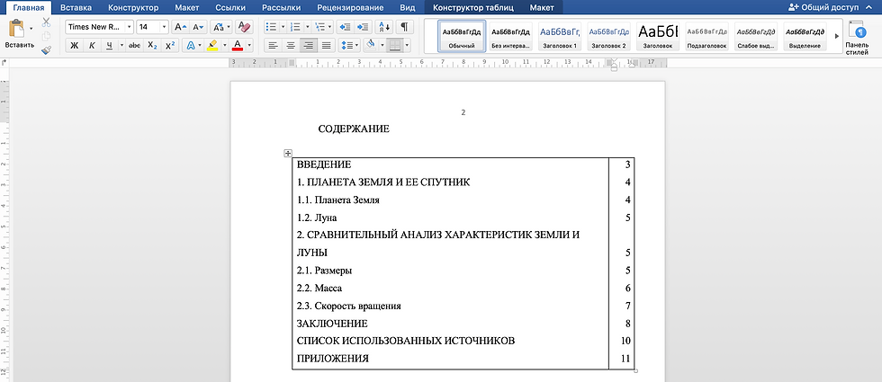Click the multilevel list icon

(x=319, y=27)
